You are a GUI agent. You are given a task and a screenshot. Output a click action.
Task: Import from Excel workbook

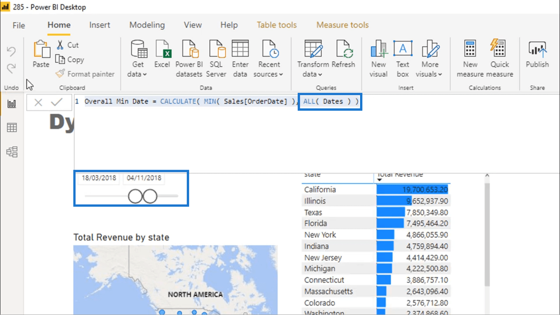pos(162,54)
